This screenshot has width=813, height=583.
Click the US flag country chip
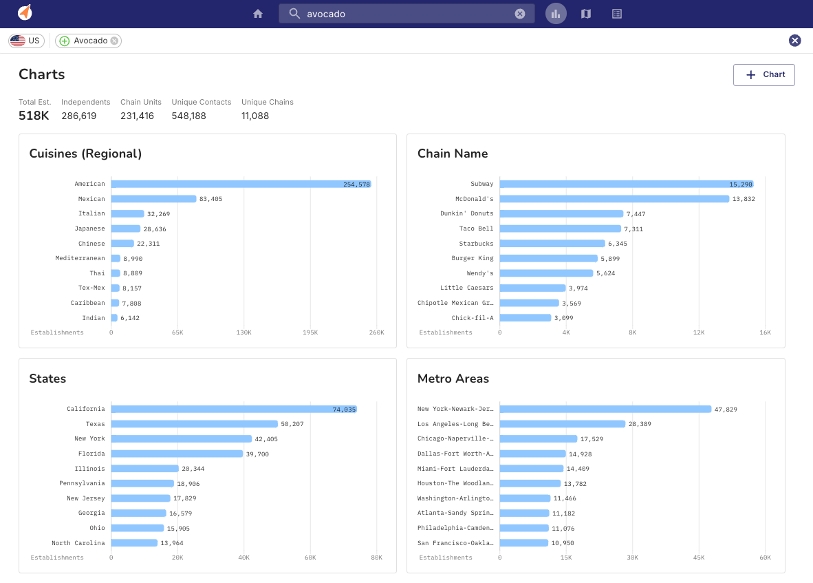click(26, 41)
